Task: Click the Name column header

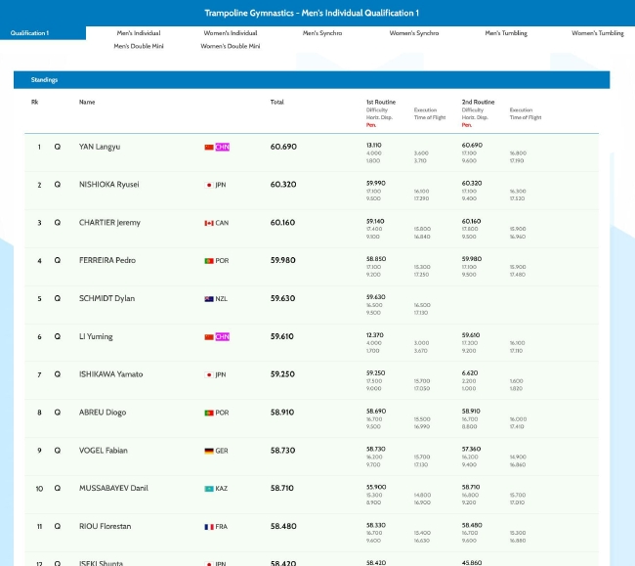Action: (x=87, y=102)
